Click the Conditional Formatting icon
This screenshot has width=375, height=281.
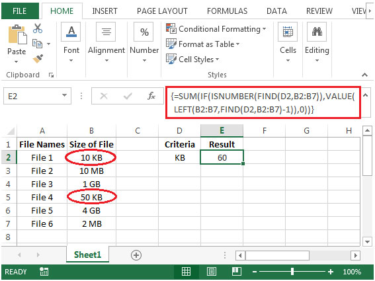(171, 28)
